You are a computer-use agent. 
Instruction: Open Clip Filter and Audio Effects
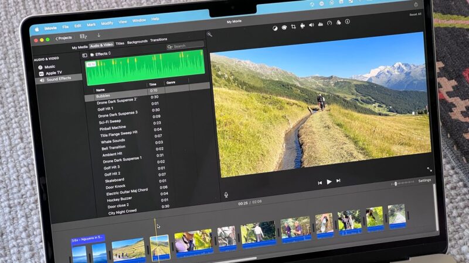click(x=338, y=22)
